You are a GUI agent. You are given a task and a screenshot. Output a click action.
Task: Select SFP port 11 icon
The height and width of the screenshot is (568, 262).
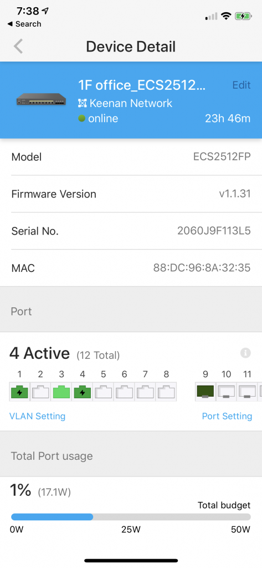[x=247, y=392]
